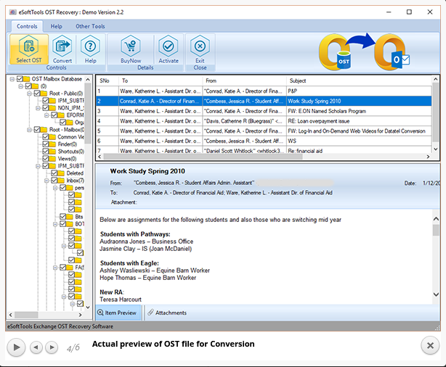This screenshot has height=367, width=446.
Task: Toggle the Root - Mailbox checkbox
Action: pos(37,130)
